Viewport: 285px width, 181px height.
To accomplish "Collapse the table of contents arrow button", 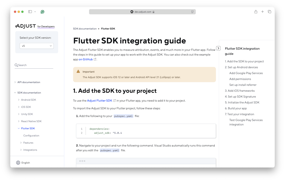I will pos(218,48).
